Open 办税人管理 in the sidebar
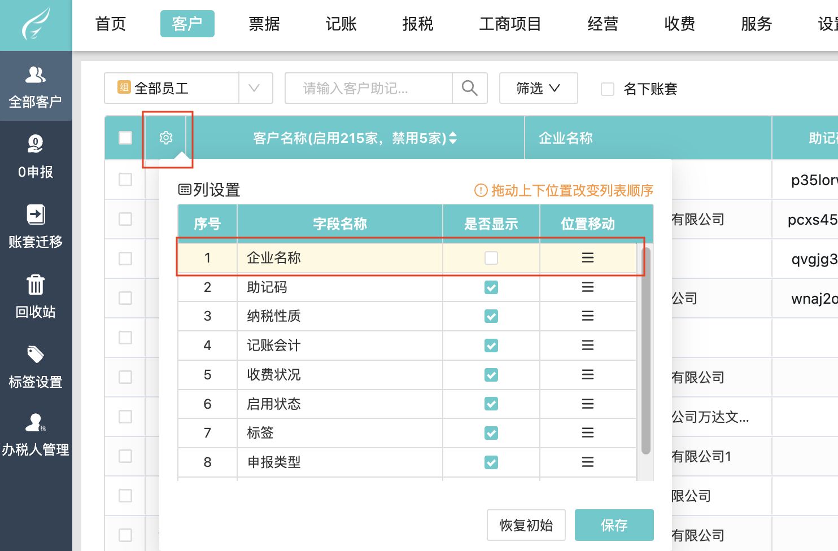 point(36,423)
